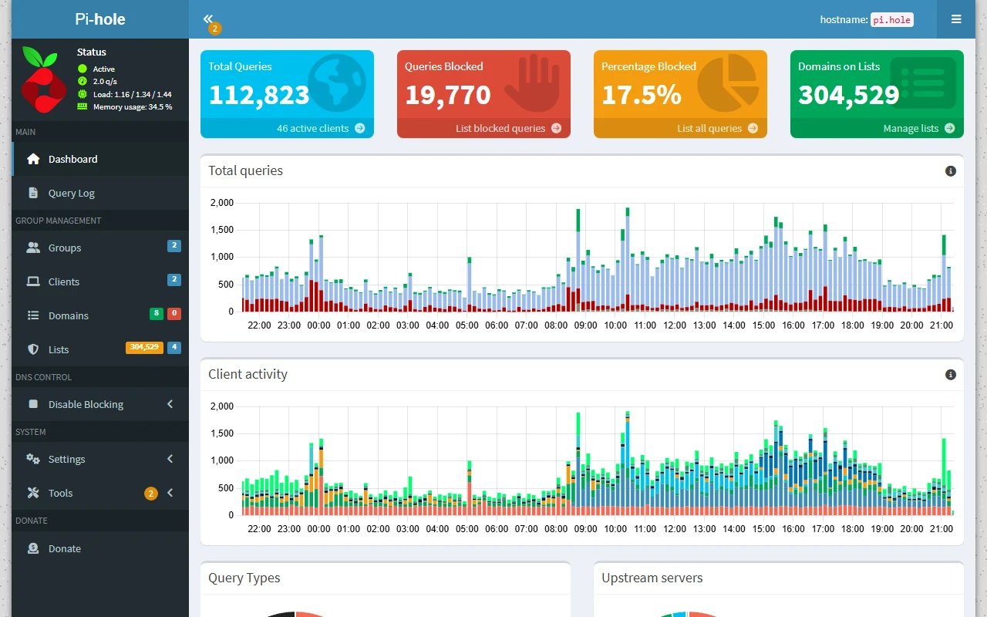Click the Groups people icon
987x617 pixels.
click(33, 248)
